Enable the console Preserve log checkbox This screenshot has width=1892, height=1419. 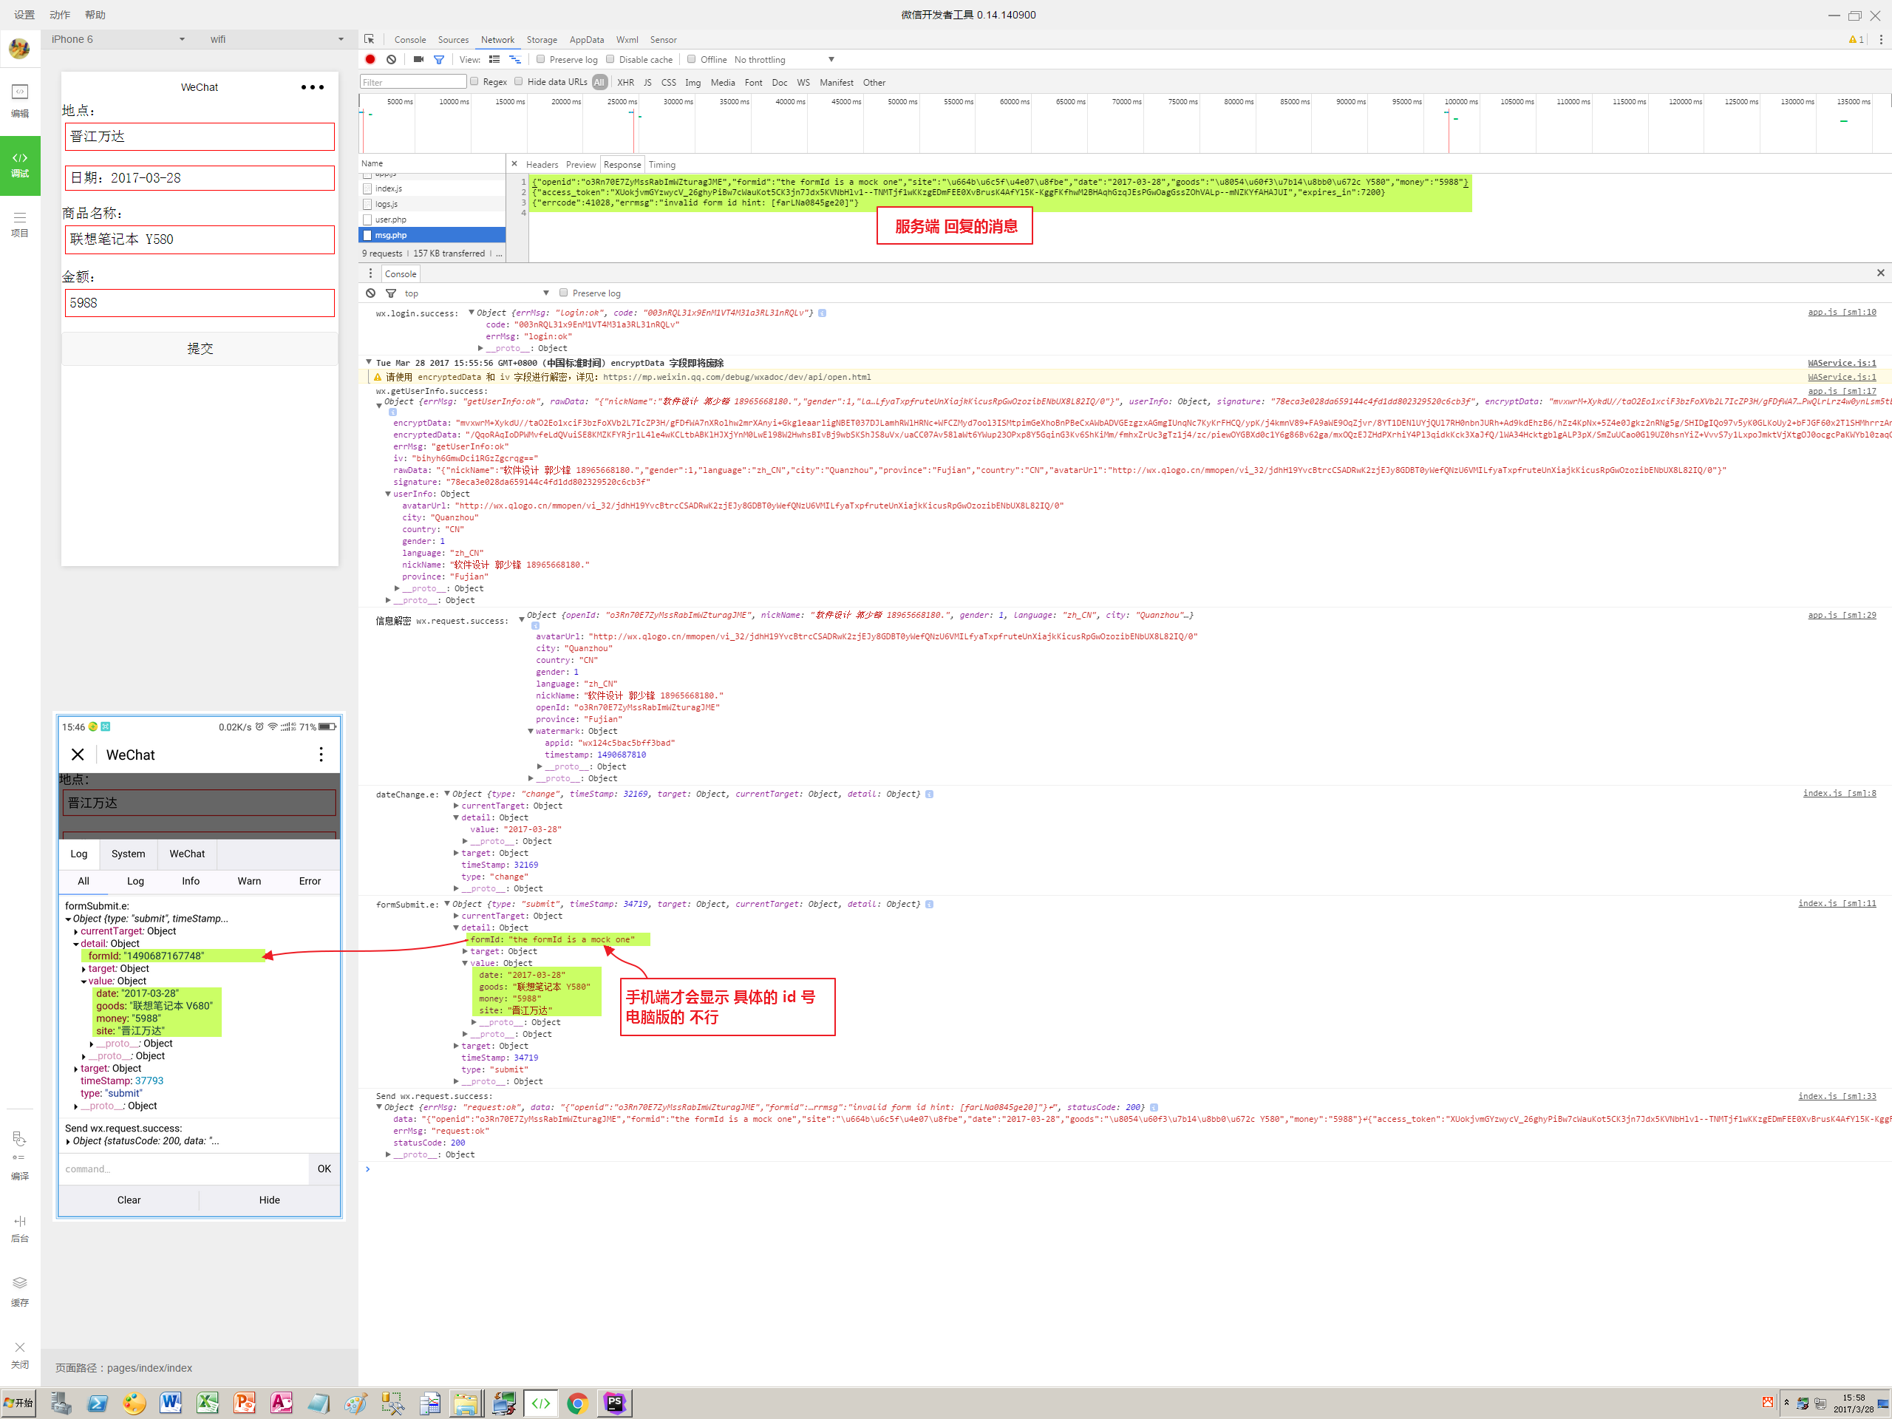(564, 293)
